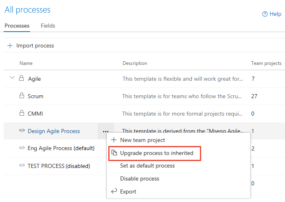Image resolution: width=285 pixels, height=202 pixels.
Task: Click the lock icon beside Scrum
Action: (x=22, y=96)
